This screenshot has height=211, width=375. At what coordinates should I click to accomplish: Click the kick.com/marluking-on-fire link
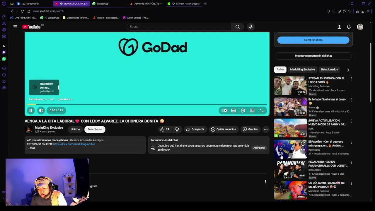(74, 144)
